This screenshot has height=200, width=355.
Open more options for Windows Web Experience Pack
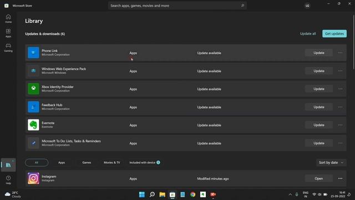[x=340, y=71]
